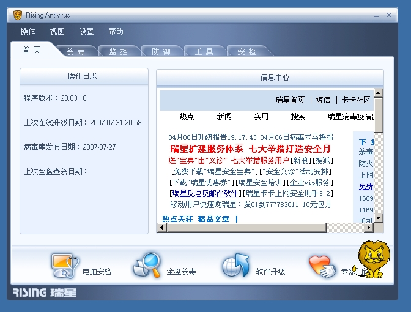Open 04月06日病毒木马播报 link

tap(297, 137)
